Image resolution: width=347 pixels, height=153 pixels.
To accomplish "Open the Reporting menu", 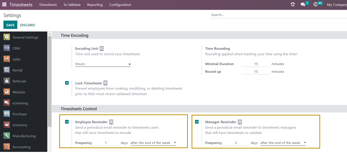I will coord(95,5).
